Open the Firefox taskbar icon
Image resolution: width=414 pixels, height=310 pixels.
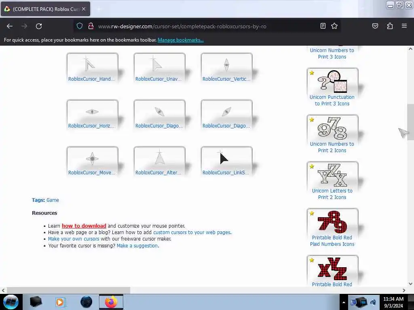point(111,302)
